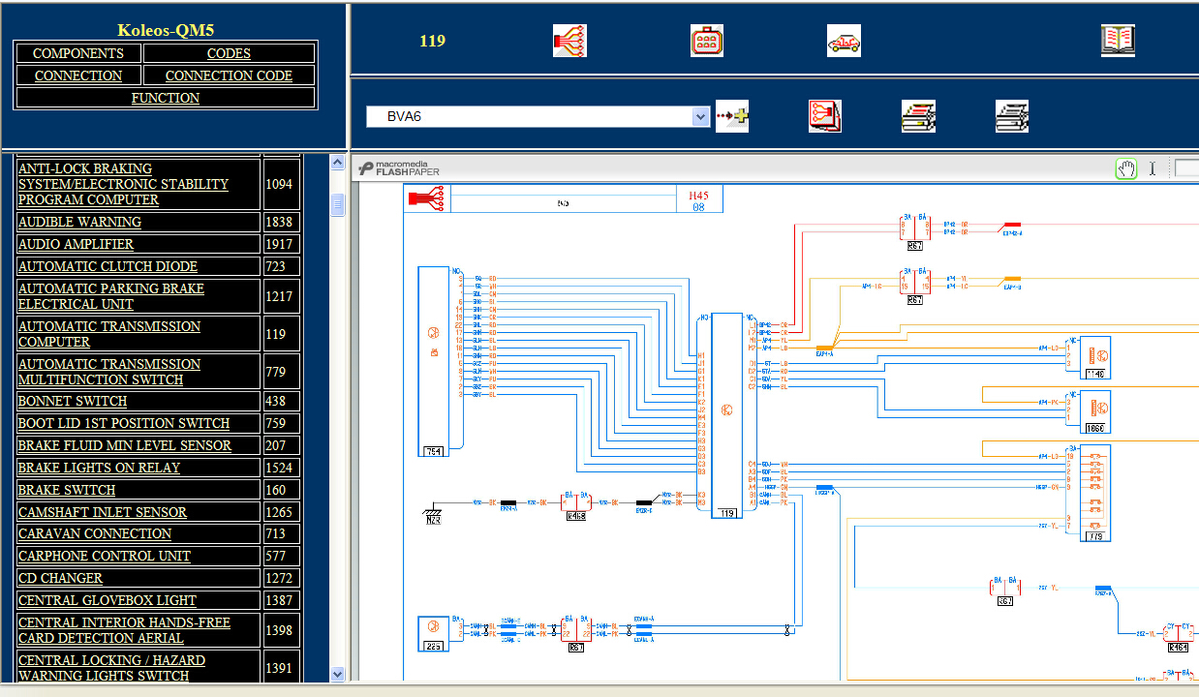Click code 1094 cell
The width and height of the screenshot is (1199, 697).
[281, 184]
